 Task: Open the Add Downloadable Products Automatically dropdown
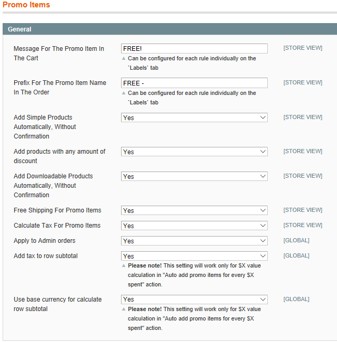(x=194, y=176)
